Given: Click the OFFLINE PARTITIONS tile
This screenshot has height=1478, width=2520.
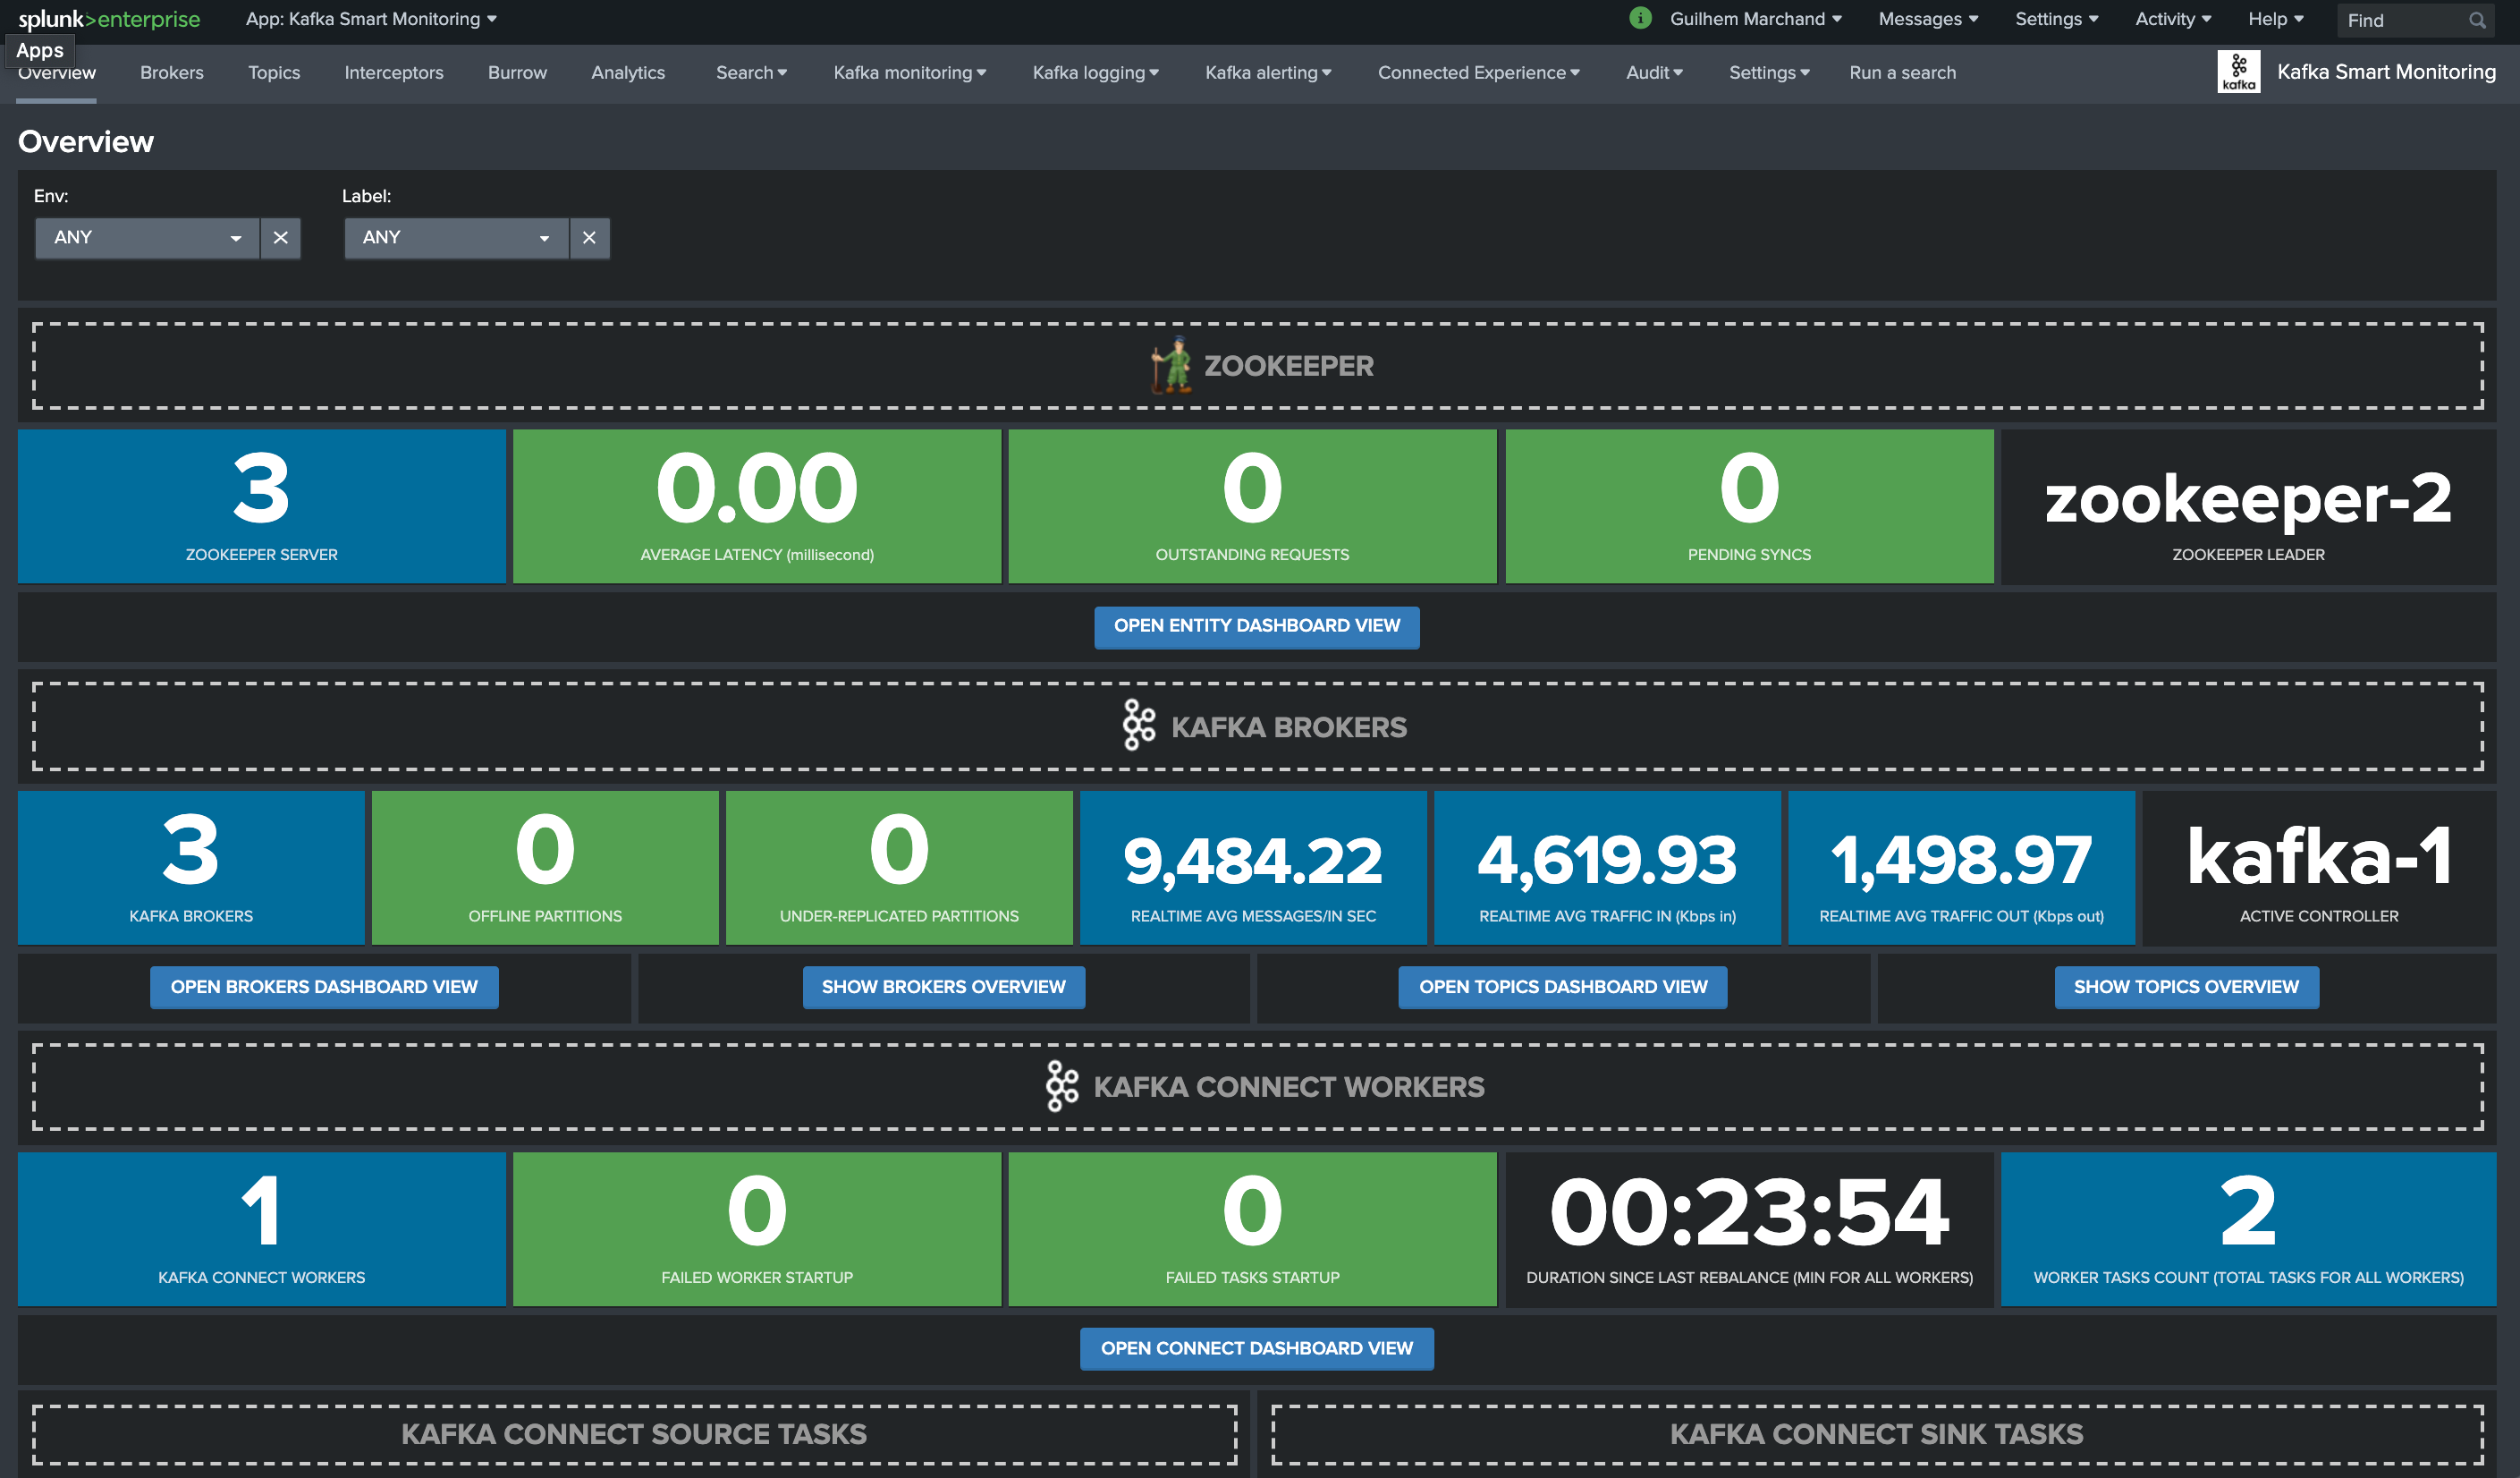Looking at the screenshot, I should click(545, 868).
